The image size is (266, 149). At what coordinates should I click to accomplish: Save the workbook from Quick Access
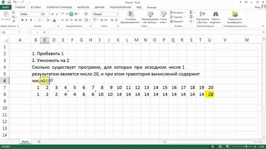tap(9, 2)
